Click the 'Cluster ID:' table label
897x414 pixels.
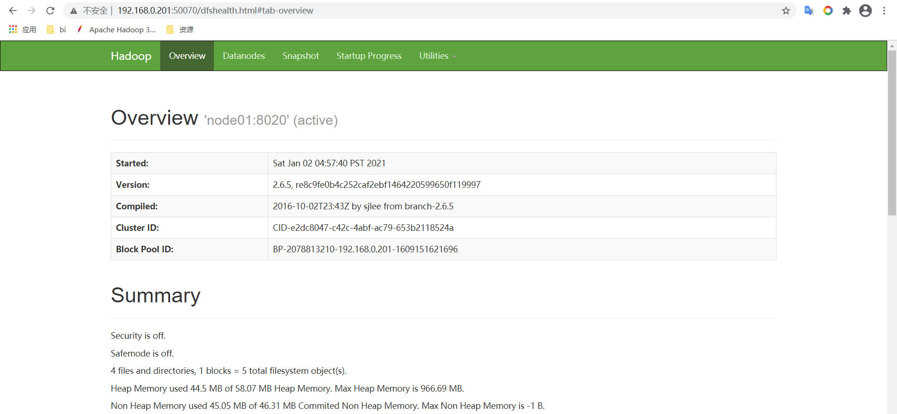click(x=137, y=228)
